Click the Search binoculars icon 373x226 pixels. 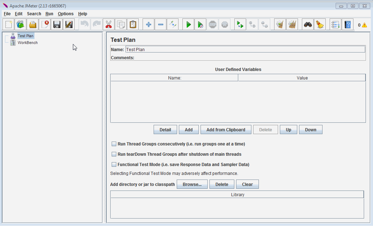[308, 24]
